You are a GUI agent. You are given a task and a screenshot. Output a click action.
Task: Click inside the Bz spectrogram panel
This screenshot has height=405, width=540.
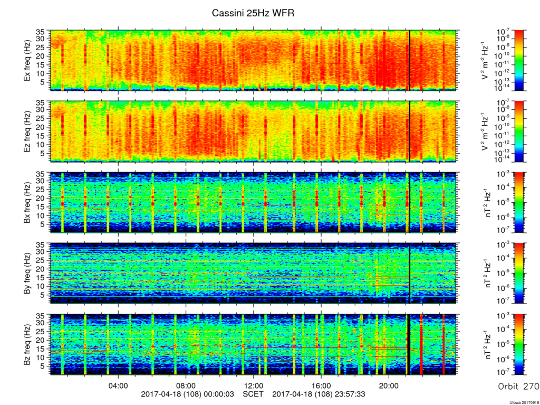tap(253, 345)
